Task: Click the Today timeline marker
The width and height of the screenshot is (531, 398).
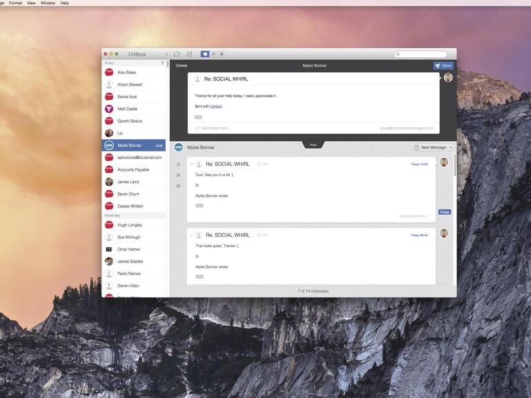Action: (x=445, y=212)
